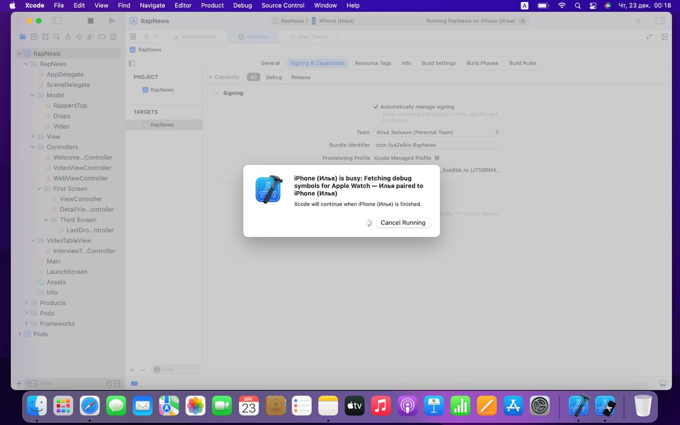Open Spotlight search in menu bar
This screenshot has height=425, width=680.
pyautogui.click(x=577, y=5)
